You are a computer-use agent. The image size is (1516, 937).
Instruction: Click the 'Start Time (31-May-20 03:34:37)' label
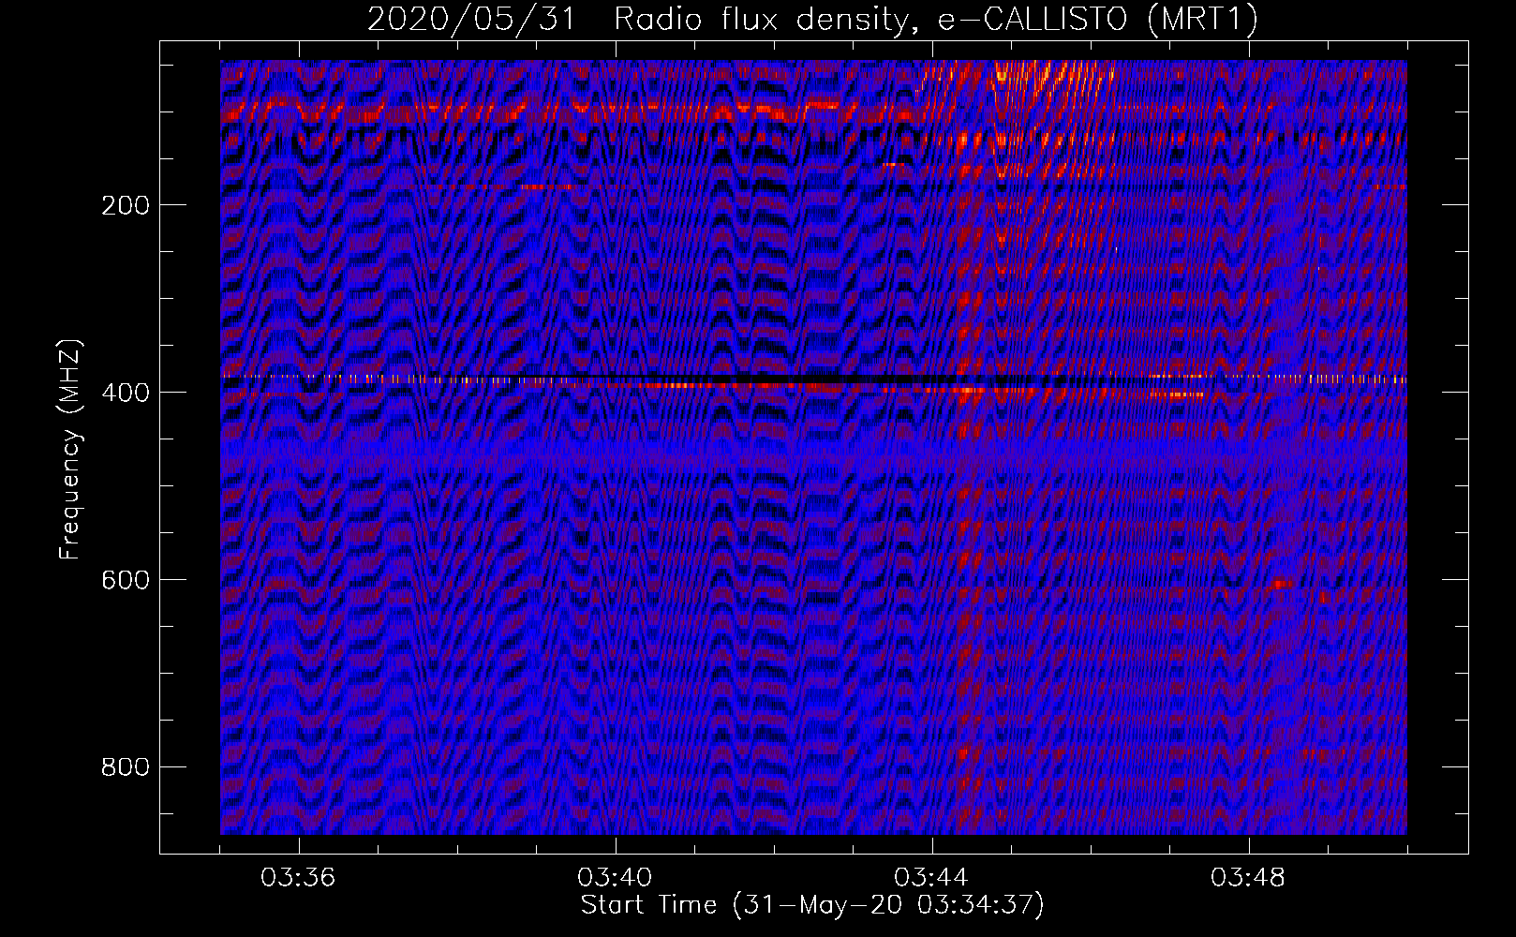tap(812, 905)
